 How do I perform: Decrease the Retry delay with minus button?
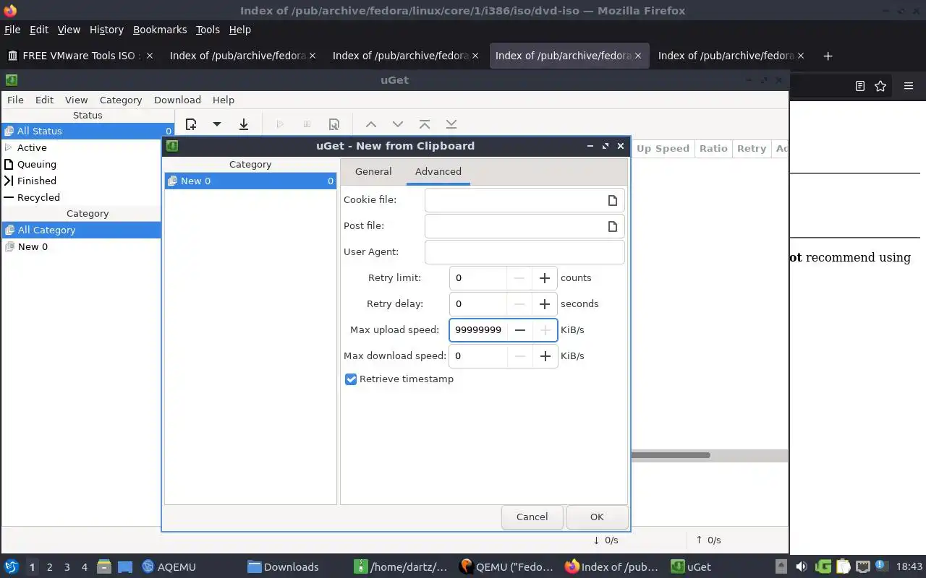tap(519, 304)
